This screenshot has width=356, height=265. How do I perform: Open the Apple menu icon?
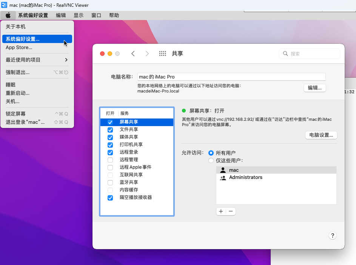point(8,15)
